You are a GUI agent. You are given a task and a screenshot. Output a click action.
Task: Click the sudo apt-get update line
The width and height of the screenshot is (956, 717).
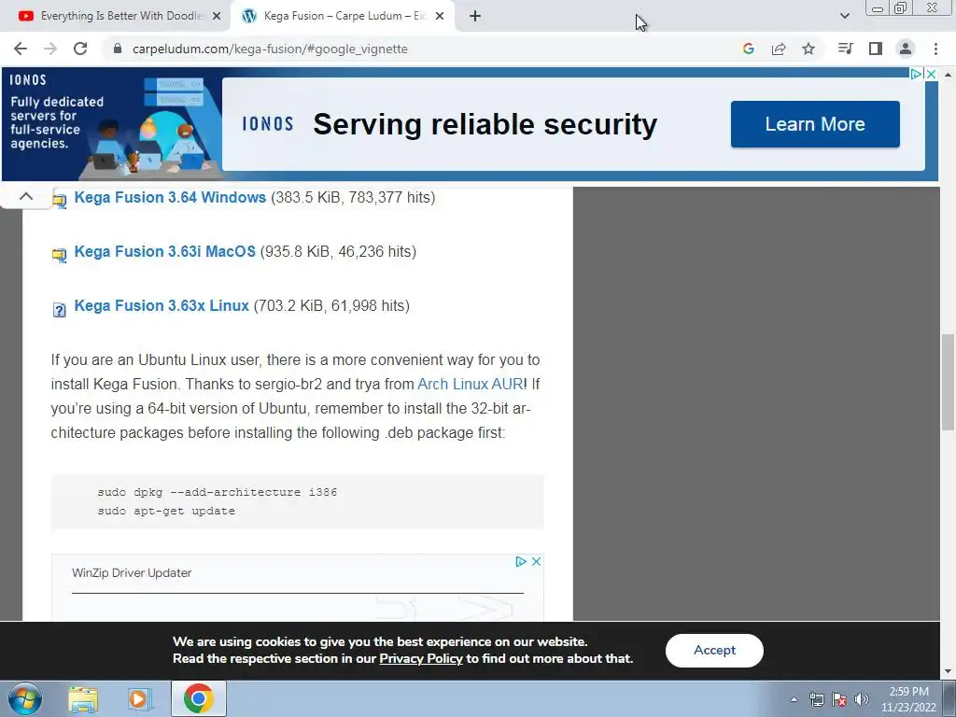[166, 511]
